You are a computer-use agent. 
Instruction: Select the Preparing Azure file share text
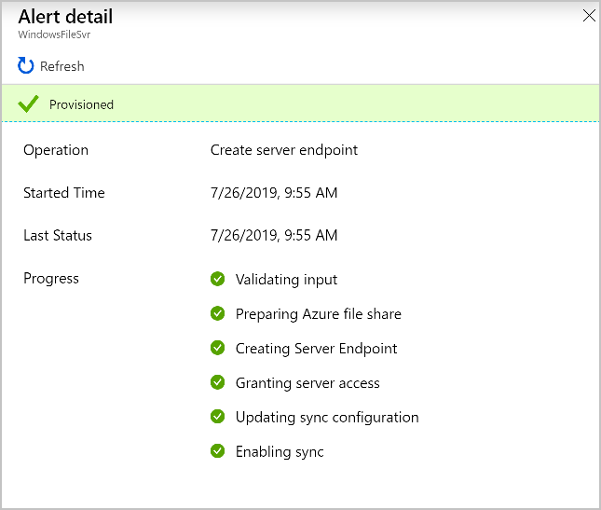pos(319,314)
